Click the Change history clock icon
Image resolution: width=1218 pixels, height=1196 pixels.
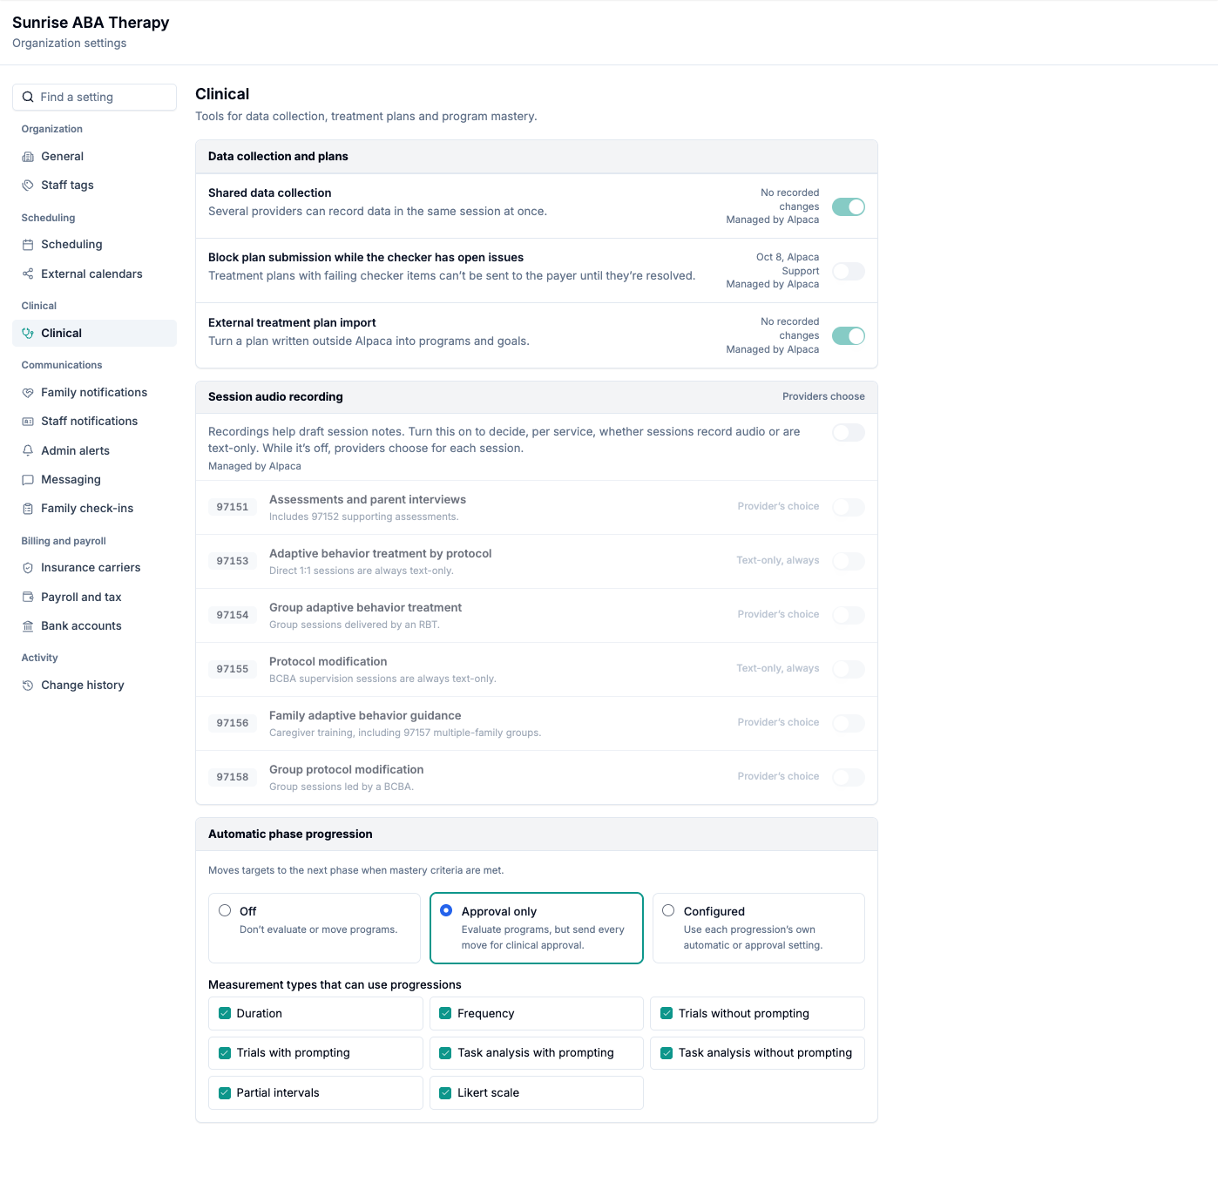[28, 686]
